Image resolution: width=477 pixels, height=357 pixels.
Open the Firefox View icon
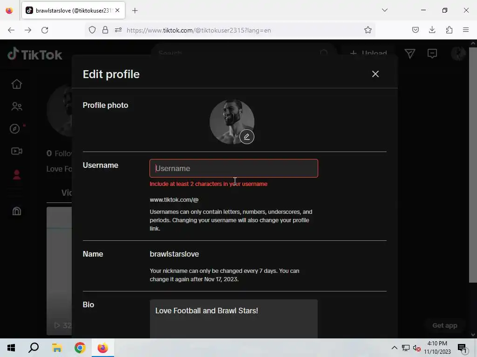tap(9, 11)
